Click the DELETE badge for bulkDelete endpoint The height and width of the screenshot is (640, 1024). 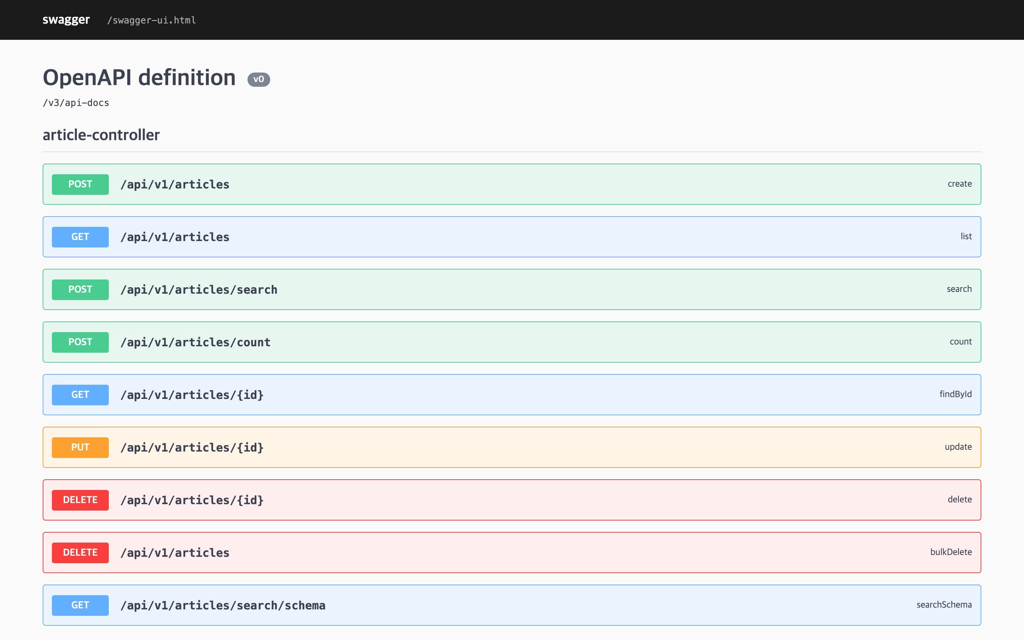pyautogui.click(x=80, y=553)
